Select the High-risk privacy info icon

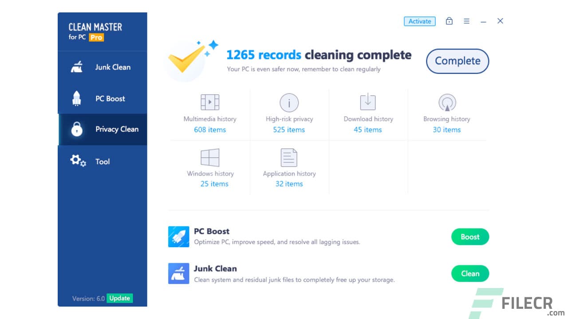point(289,102)
